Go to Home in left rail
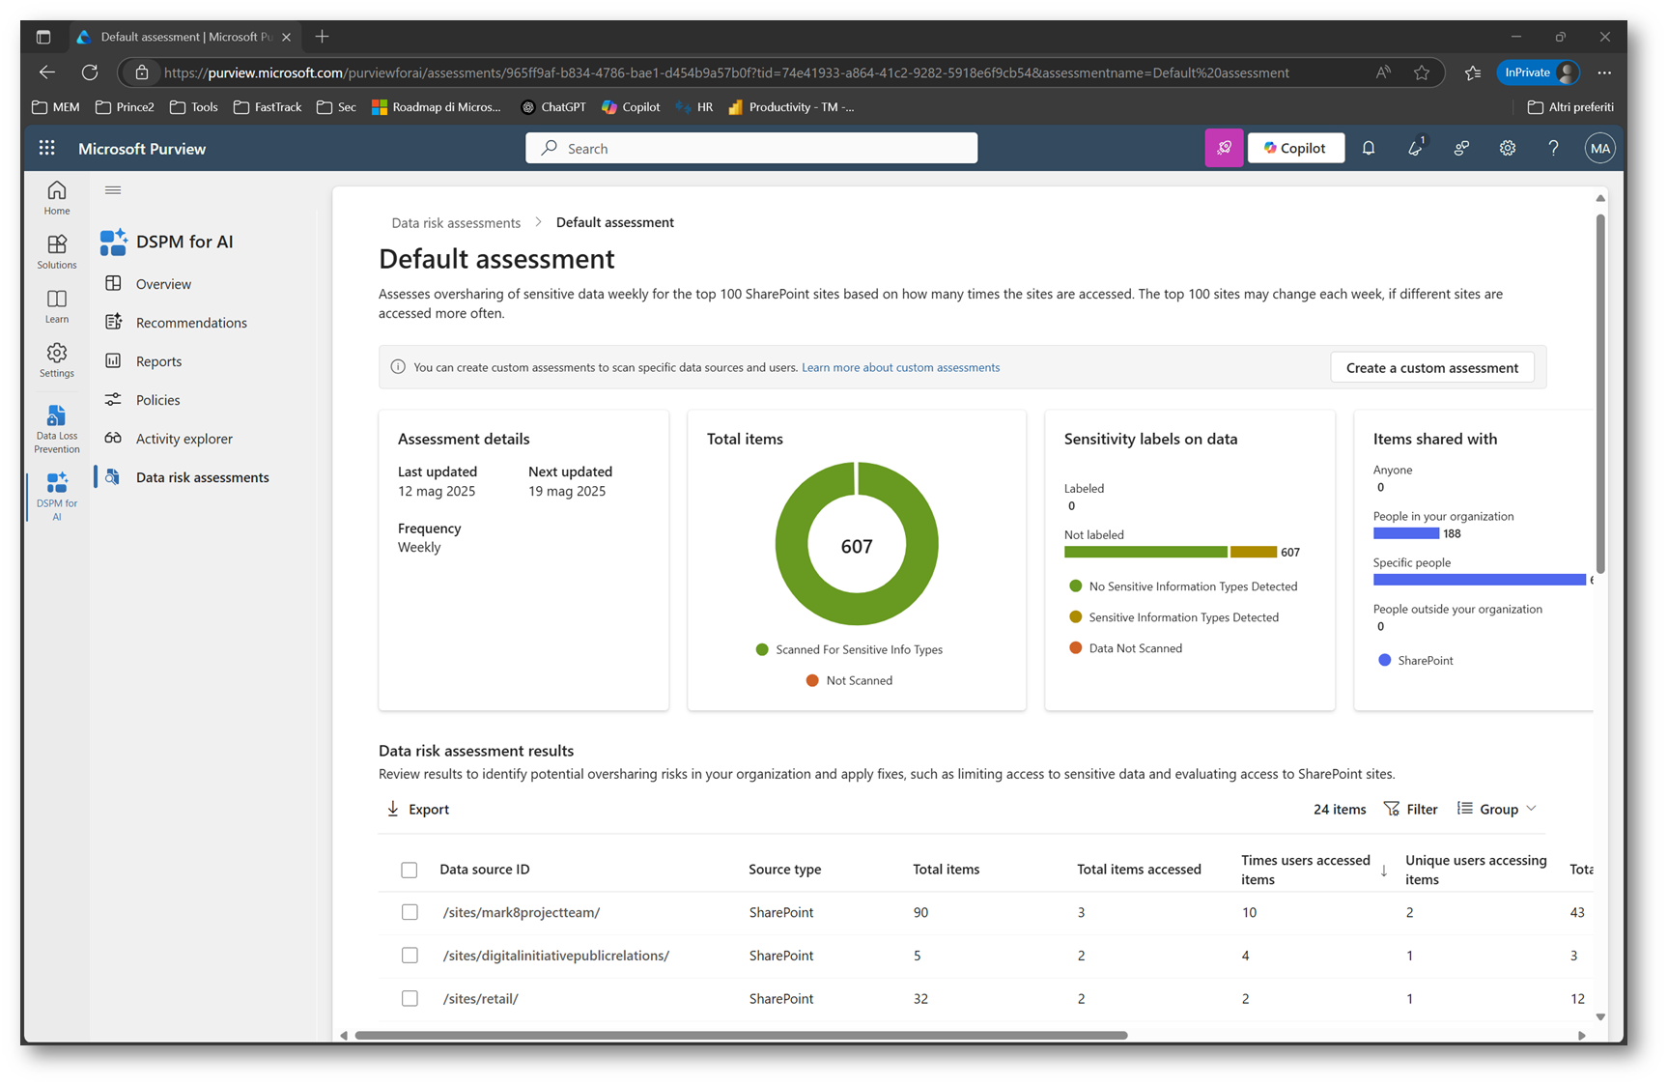The width and height of the screenshot is (1668, 1086). pyautogui.click(x=57, y=197)
